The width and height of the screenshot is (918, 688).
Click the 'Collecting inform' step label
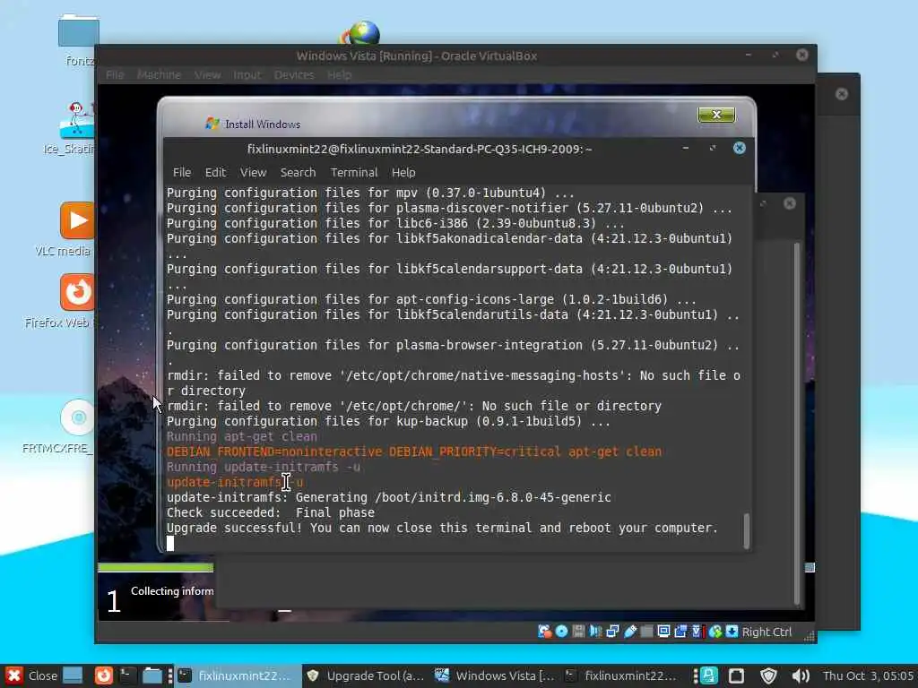click(x=172, y=591)
